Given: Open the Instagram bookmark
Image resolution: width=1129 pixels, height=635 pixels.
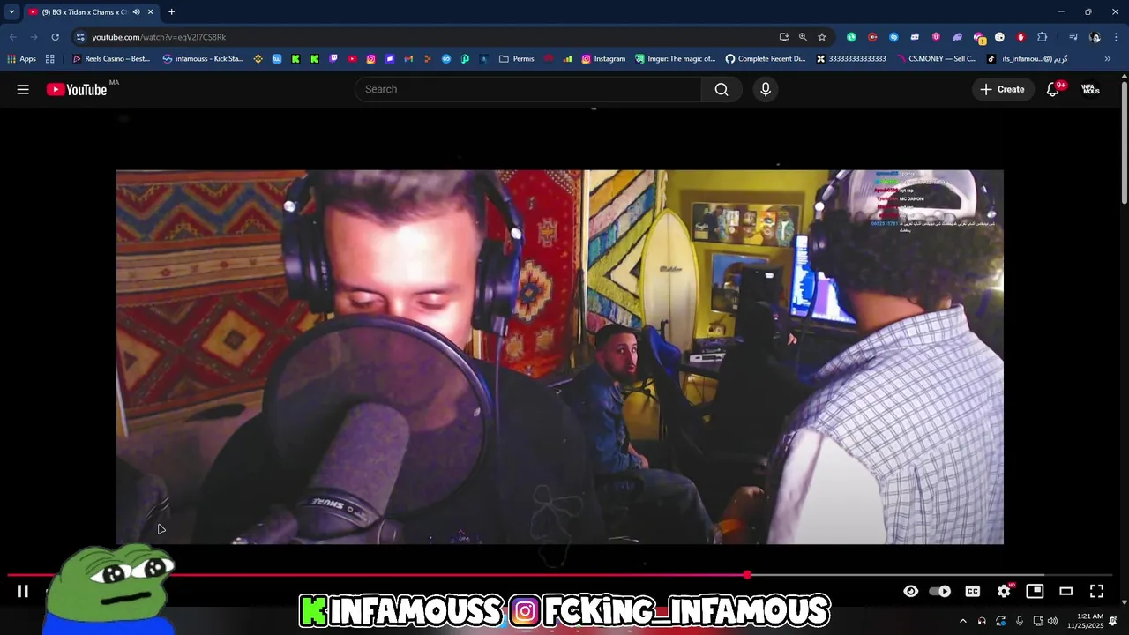Looking at the screenshot, I should point(603,59).
